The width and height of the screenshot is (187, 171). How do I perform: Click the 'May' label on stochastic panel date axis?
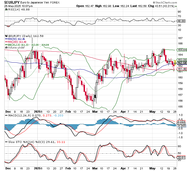153,168
